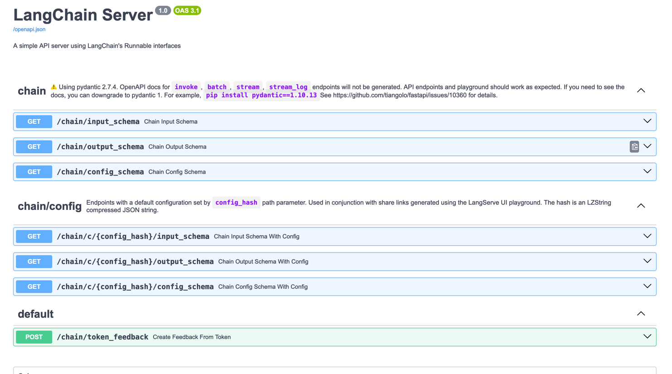This screenshot has height=374, width=672.
Task: Expand the /chain/c/{config_hash}/input_schema chevron
Action: coord(647,236)
